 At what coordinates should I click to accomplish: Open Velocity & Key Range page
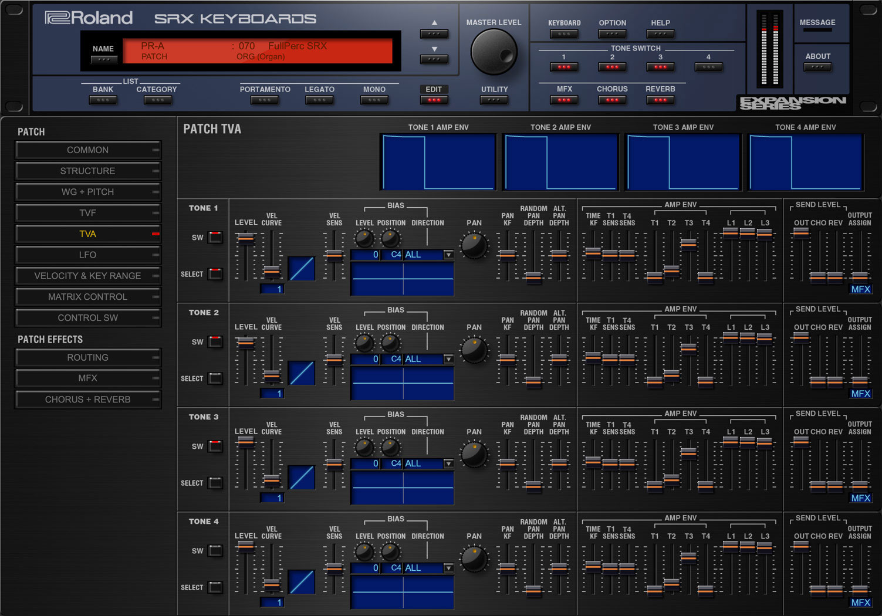(x=88, y=276)
